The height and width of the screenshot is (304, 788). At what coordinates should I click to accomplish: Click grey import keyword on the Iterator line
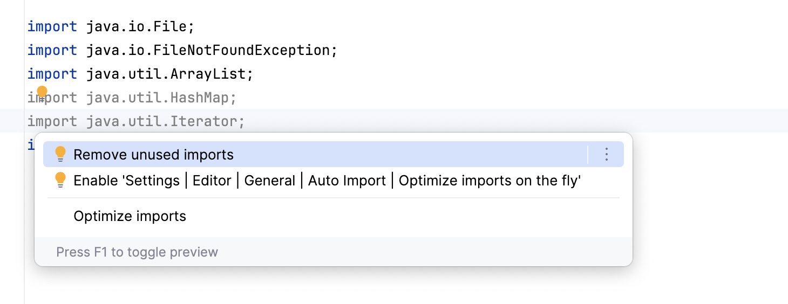pyautogui.click(x=52, y=121)
